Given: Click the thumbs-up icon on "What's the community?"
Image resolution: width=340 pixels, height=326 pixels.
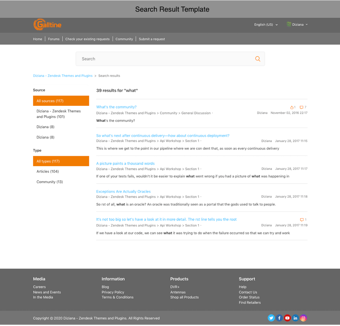Looking at the screenshot, I should [292, 107].
